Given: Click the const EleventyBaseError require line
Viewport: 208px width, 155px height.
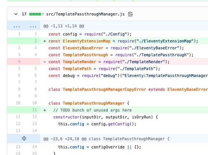Looking at the screenshot, I should tap(116, 48).
